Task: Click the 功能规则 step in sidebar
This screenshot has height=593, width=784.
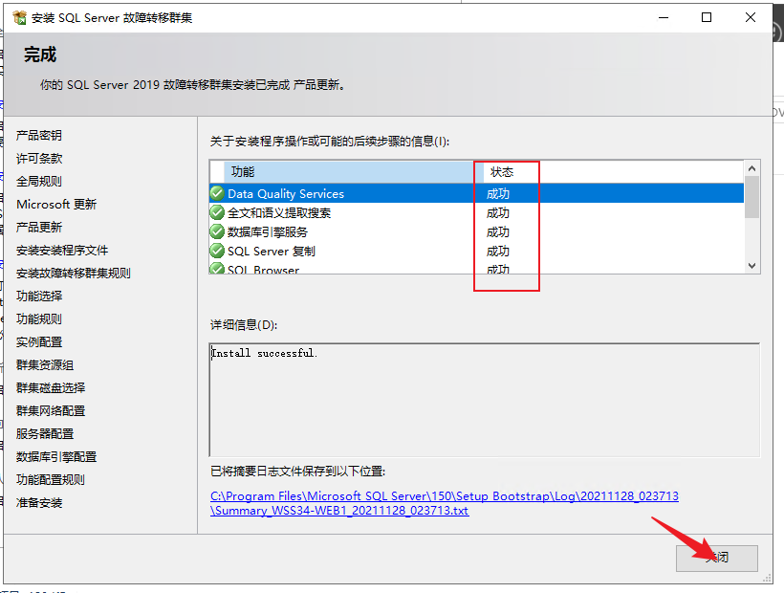Action: pos(39,319)
